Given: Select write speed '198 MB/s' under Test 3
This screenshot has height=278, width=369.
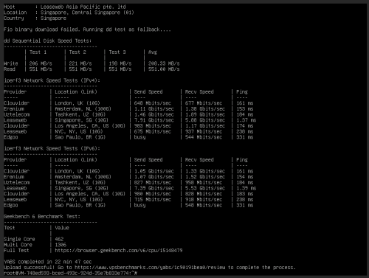Looking at the screenshot, I should pyautogui.click(x=120, y=63).
